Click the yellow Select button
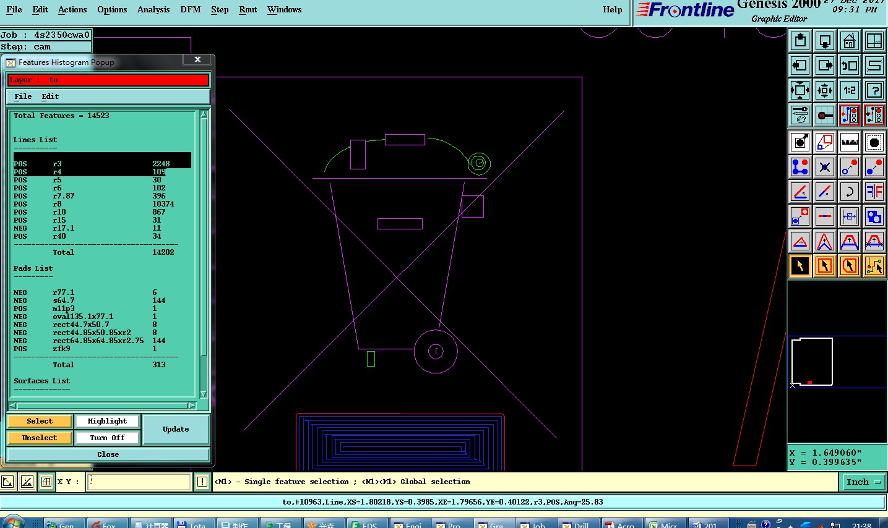Viewport: 888px width, 528px height. [40, 421]
